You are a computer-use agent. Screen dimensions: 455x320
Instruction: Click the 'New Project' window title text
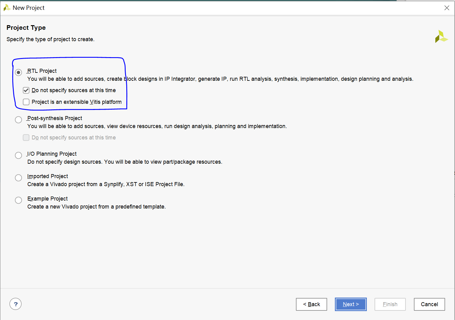pyautogui.click(x=29, y=8)
